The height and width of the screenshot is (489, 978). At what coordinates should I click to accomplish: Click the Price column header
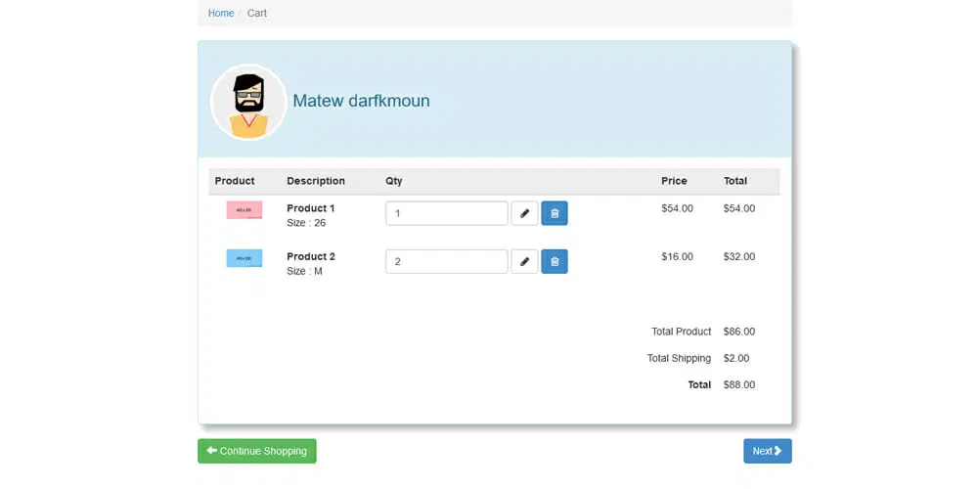674,181
